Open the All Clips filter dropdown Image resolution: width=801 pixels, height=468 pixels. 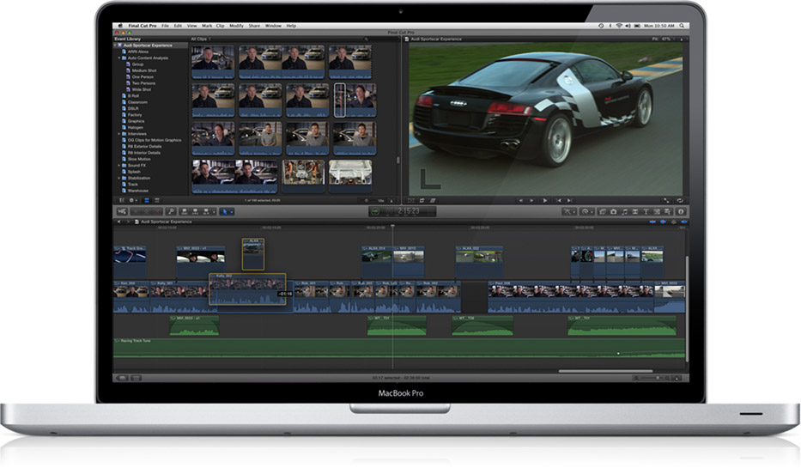(200, 39)
